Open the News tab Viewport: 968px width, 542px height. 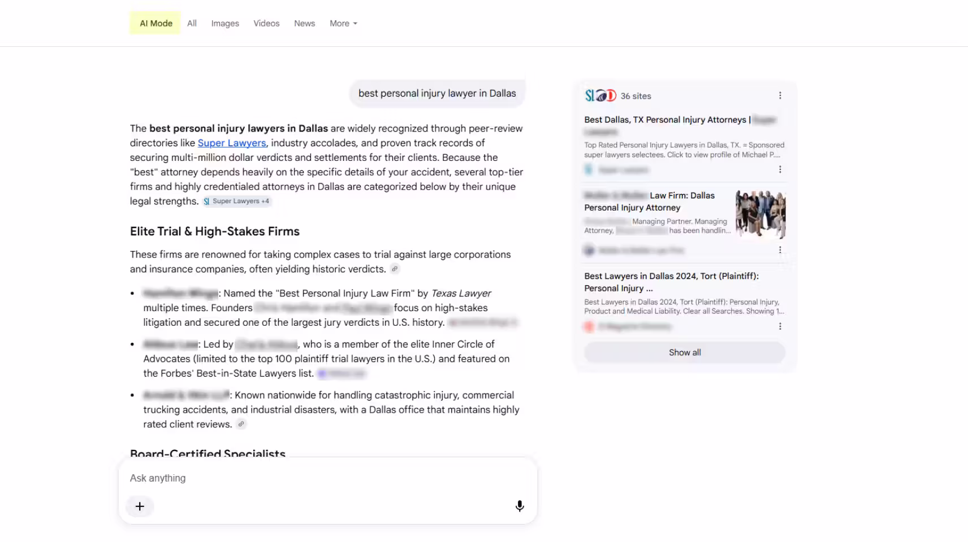click(x=304, y=23)
